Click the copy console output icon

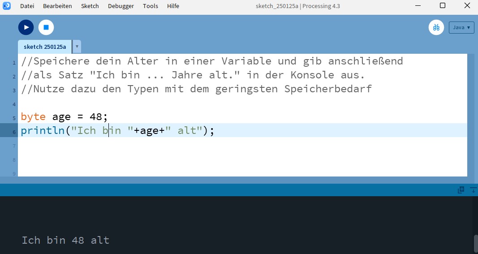(x=461, y=190)
